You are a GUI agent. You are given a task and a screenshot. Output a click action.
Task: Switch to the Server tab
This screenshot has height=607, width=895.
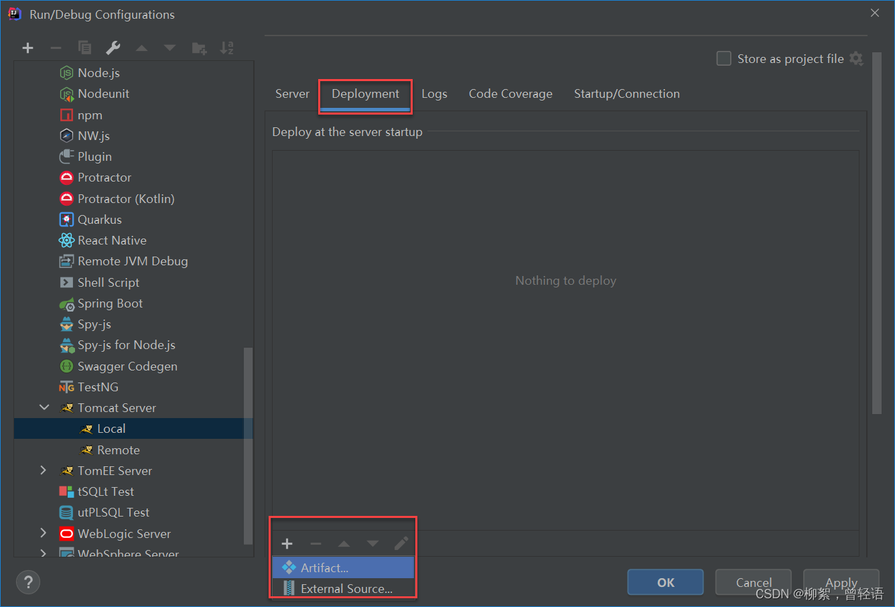(292, 94)
